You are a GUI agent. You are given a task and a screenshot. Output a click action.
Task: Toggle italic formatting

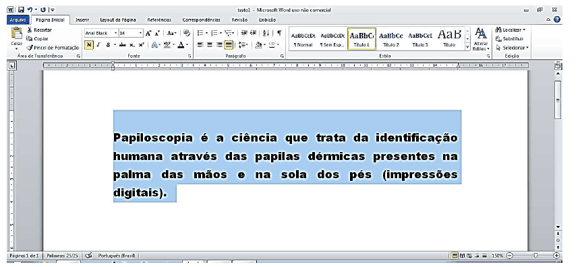click(98, 45)
